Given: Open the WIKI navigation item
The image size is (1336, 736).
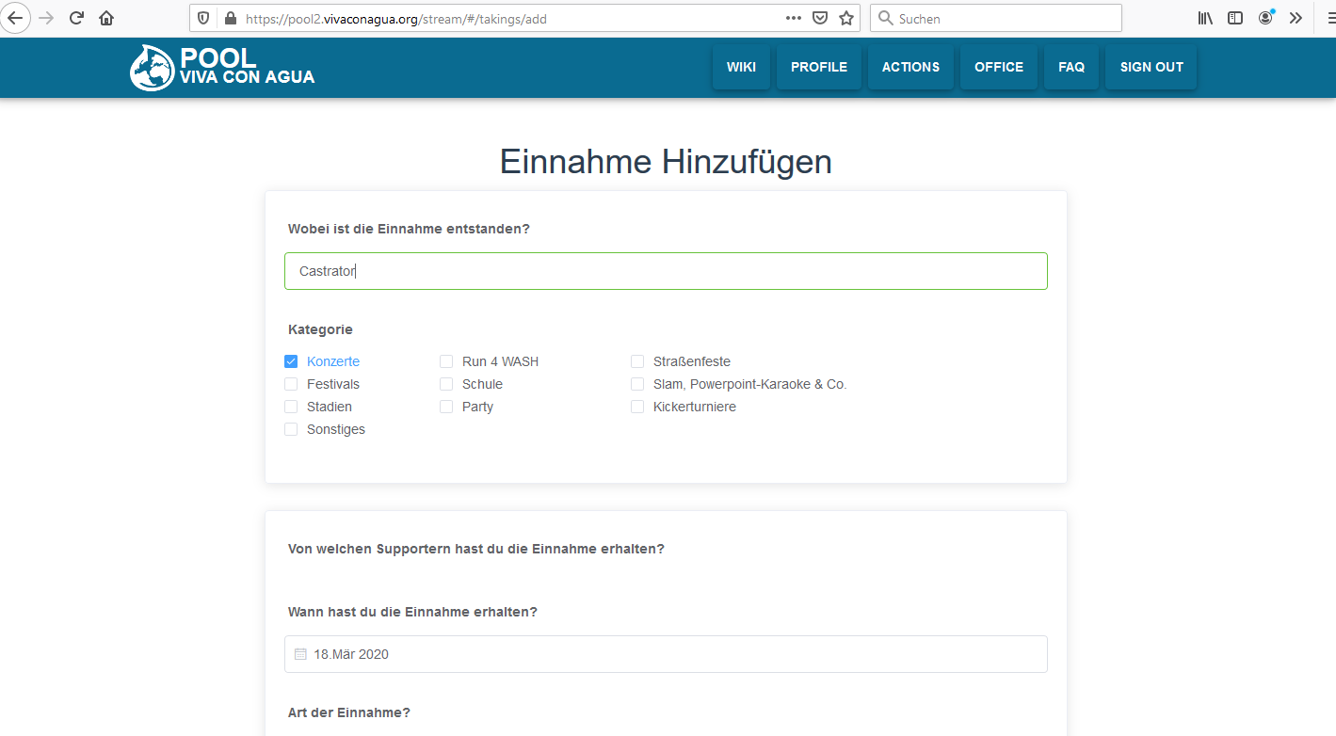Looking at the screenshot, I should click(741, 67).
